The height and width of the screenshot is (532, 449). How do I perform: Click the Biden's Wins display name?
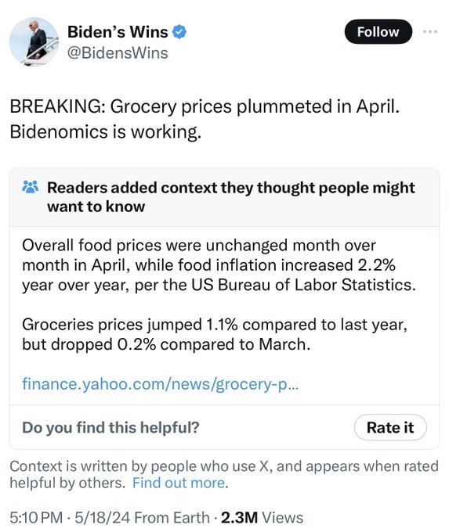(x=118, y=32)
